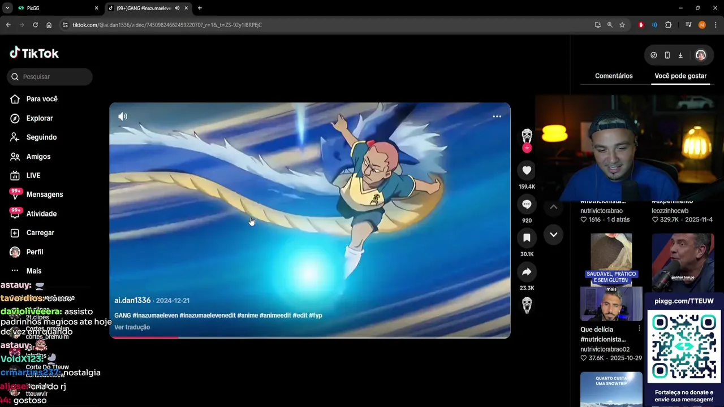724x407 pixels.
Task: Open the TikTok coins icon in top pill
Action: pos(654,55)
